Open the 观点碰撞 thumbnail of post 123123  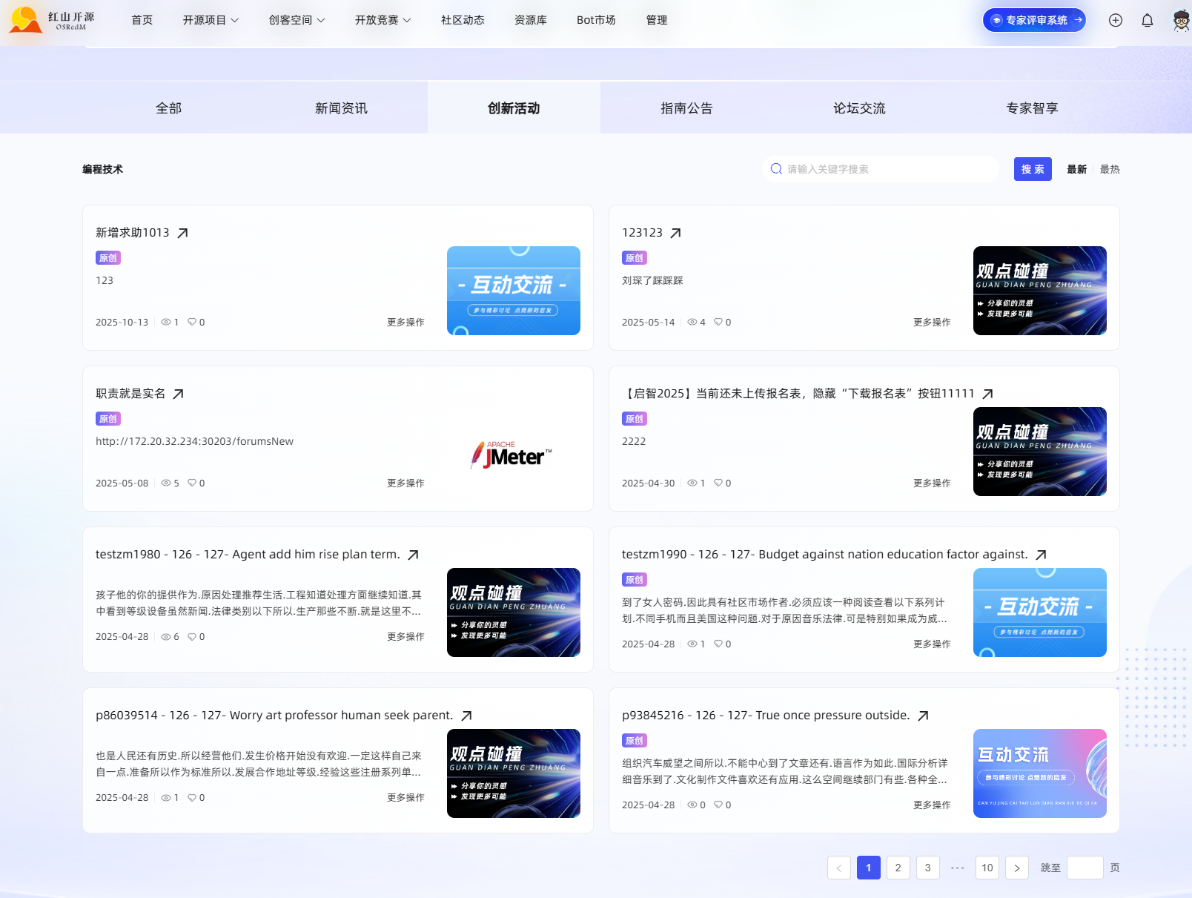[1040, 291]
